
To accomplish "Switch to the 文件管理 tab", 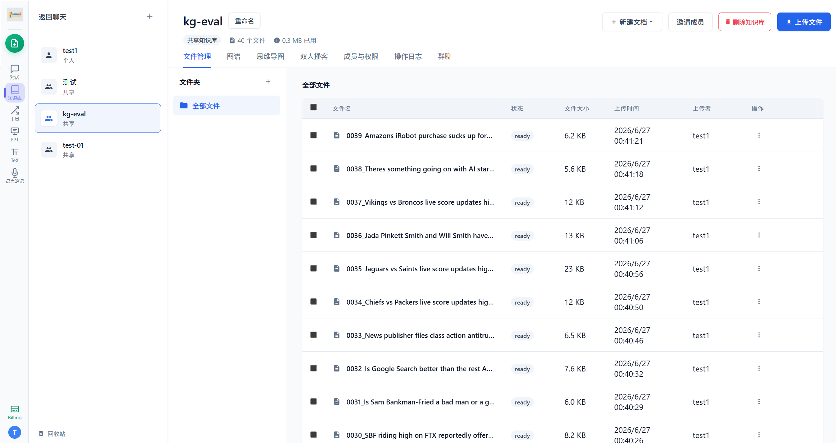I will click(197, 57).
